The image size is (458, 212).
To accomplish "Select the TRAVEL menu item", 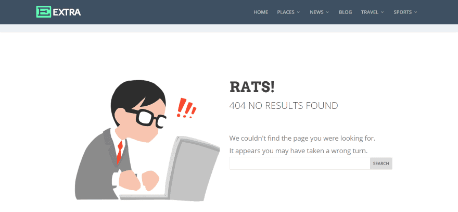I will point(370,13).
